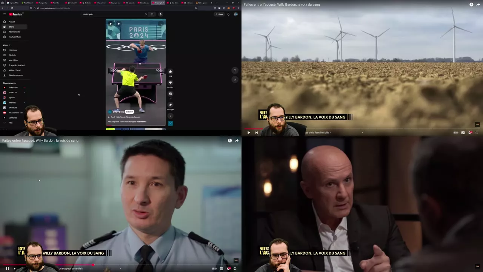This screenshot has height=272, width=483.
Task: Bookmark this page with the star
Action: pos(196,8)
